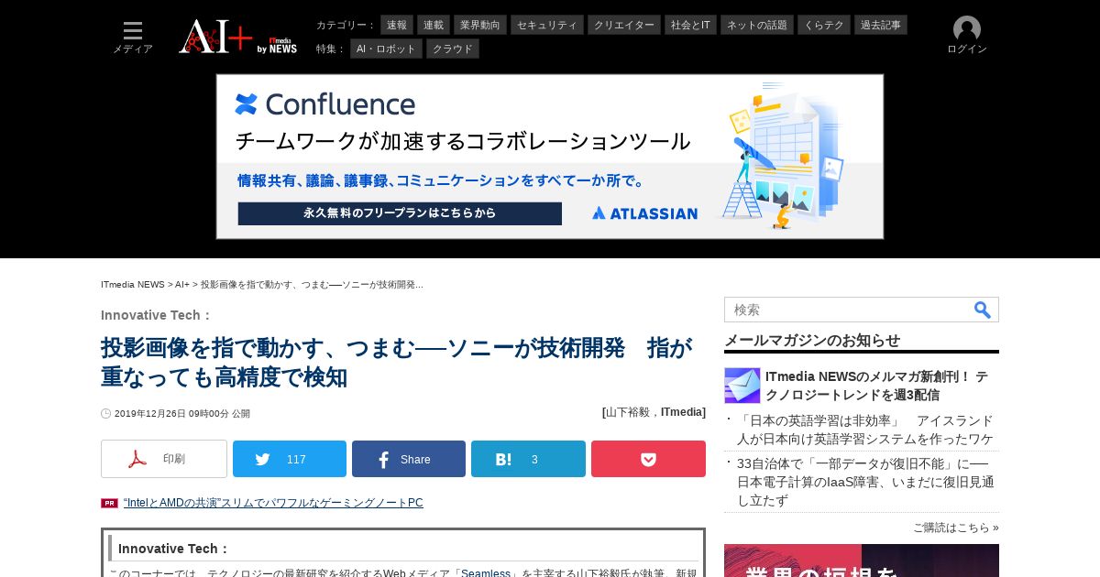Open the “IntelとAMDの共演” PR link

coord(273,503)
